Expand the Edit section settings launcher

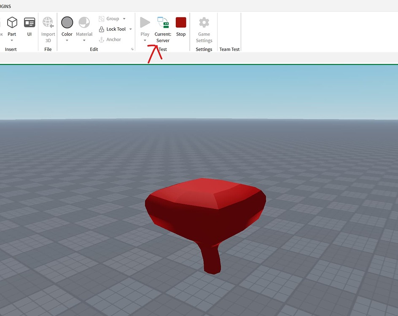(132, 49)
